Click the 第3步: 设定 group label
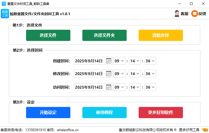 point(24,102)
